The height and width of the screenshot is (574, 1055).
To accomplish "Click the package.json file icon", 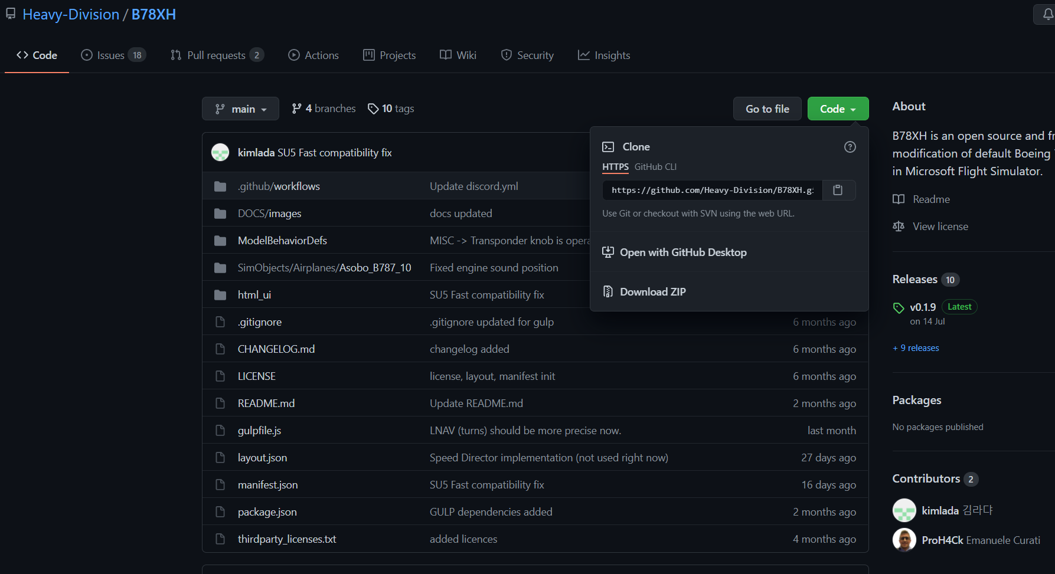I will pyautogui.click(x=220, y=512).
